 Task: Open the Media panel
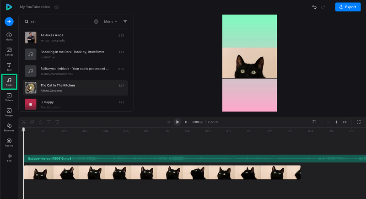(9, 37)
